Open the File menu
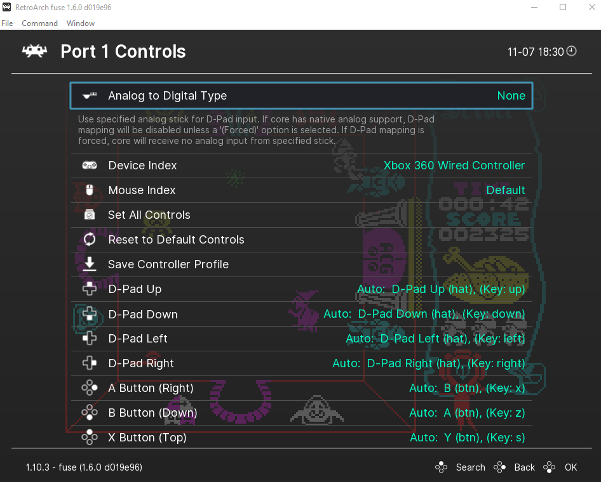 point(7,23)
